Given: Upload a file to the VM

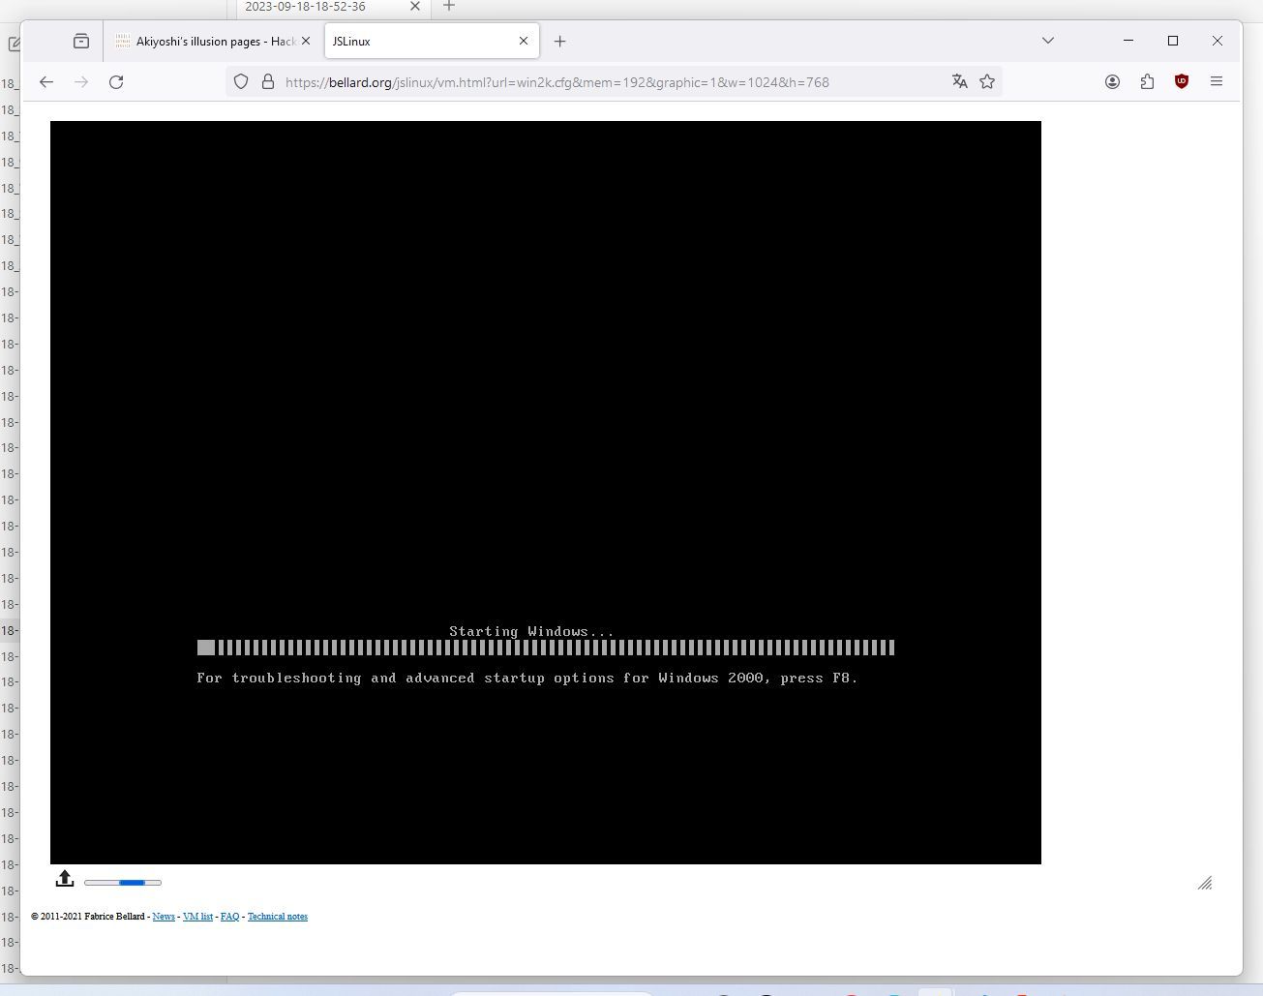Looking at the screenshot, I should click(x=65, y=879).
